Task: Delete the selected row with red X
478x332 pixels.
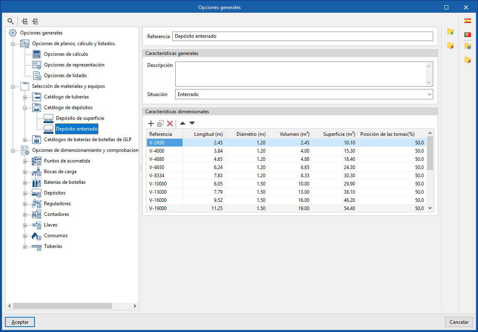Action: [x=169, y=123]
